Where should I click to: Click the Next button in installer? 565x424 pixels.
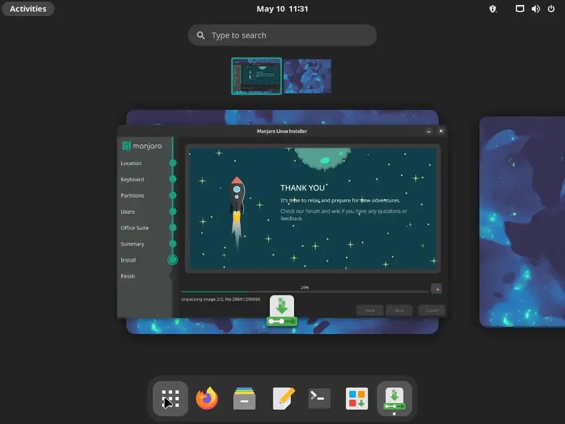[x=399, y=310]
